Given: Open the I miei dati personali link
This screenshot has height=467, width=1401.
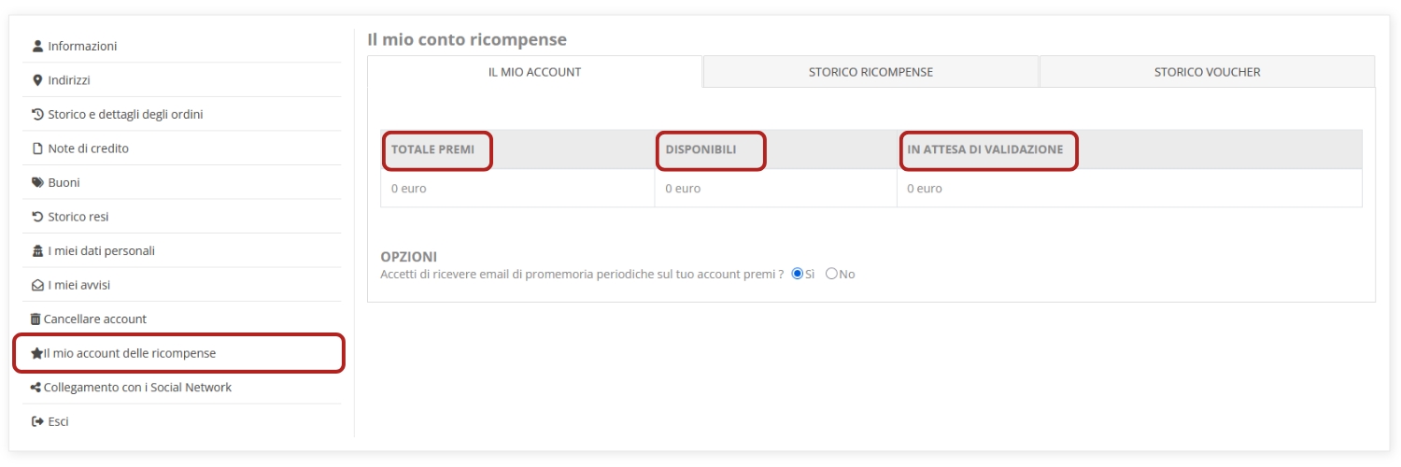Looking at the screenshot, I should (101, 250).
